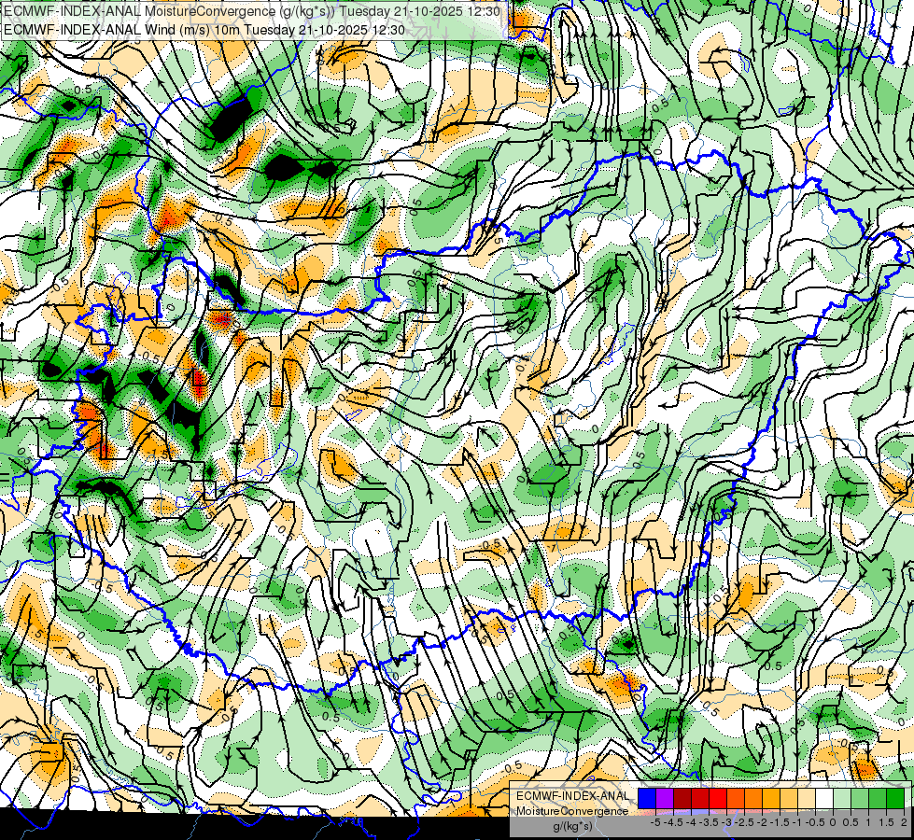
Task: Click the purple legend swatch (-5 to -4.5)
Action: (x=665, y=799)
